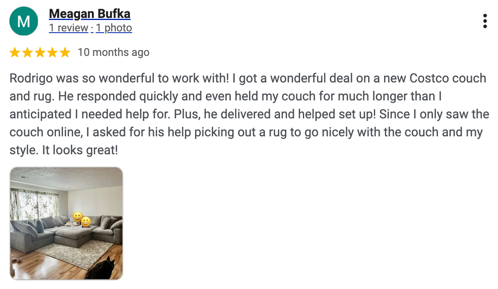Open the "1 photo" link
This screenshot has height=289, width=498.
click(114, 28)
